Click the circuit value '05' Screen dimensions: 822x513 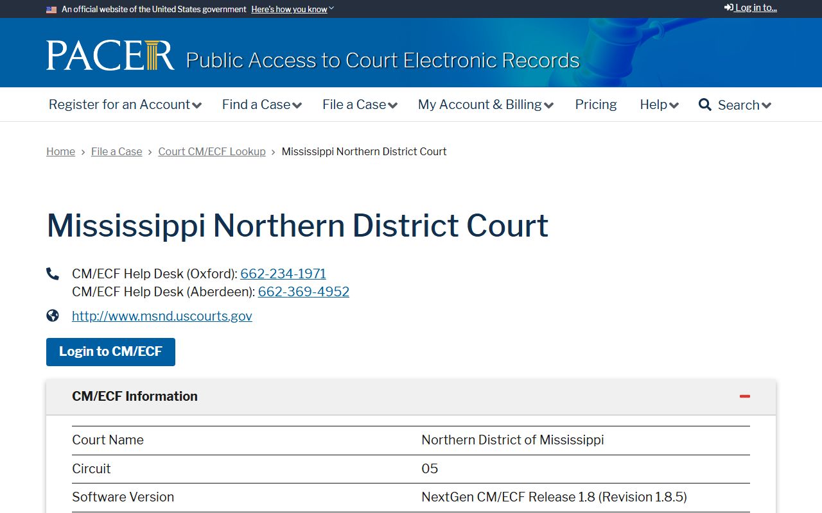[x=430, y=469]
